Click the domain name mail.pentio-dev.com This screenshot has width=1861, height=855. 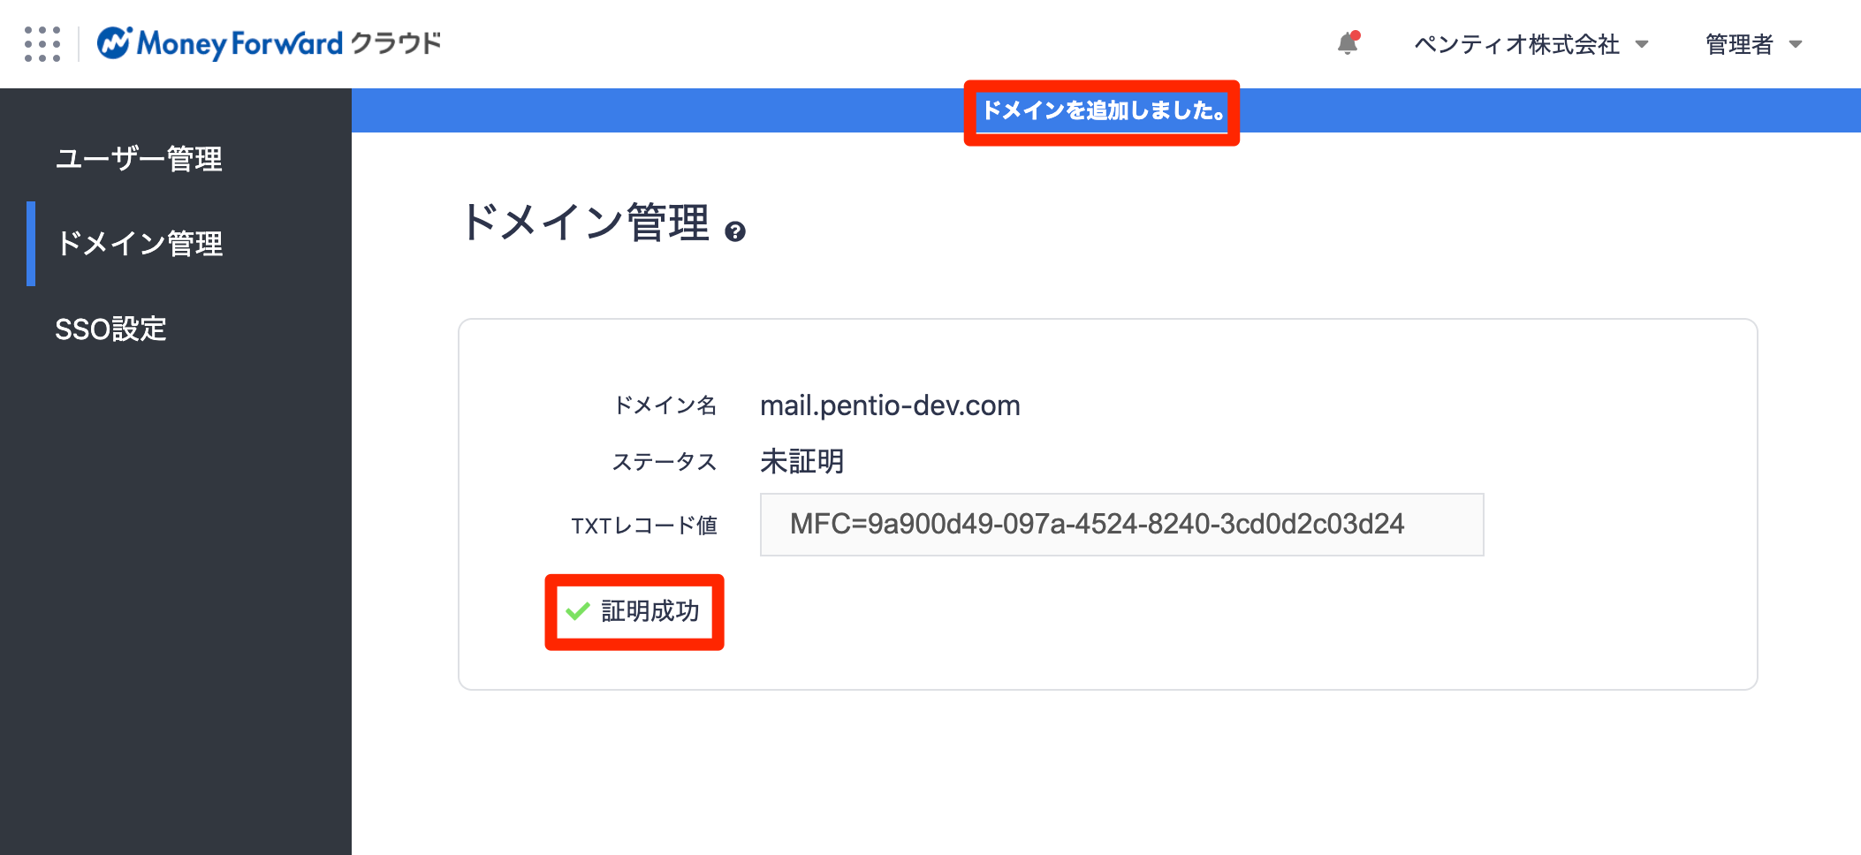coord(890,405)
